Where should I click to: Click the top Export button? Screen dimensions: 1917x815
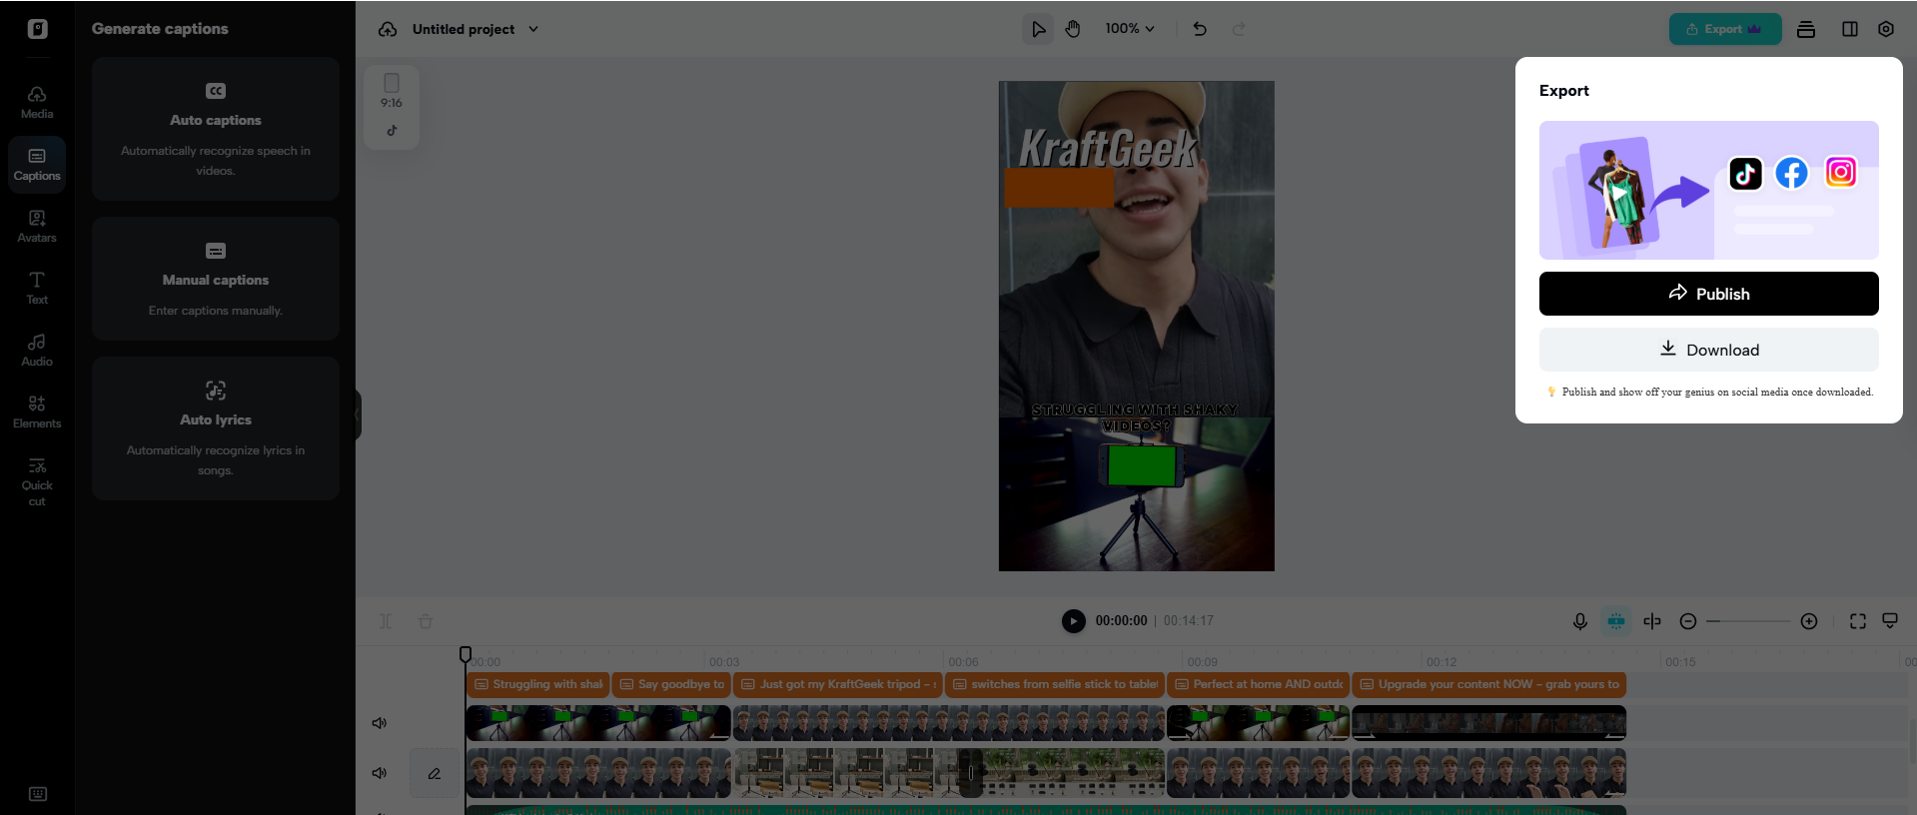coord(1725,29)
